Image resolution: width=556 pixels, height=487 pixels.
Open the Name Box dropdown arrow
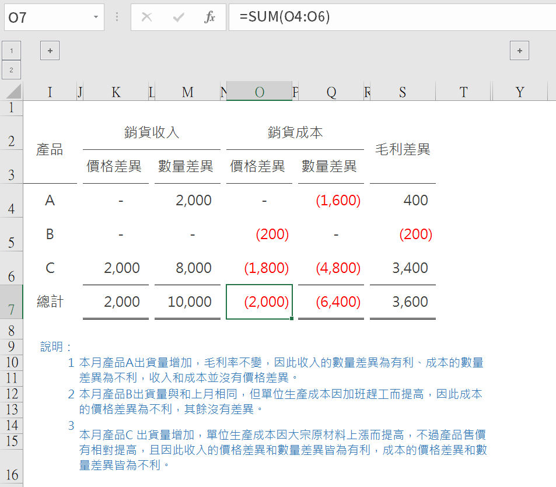coord(96,17)
